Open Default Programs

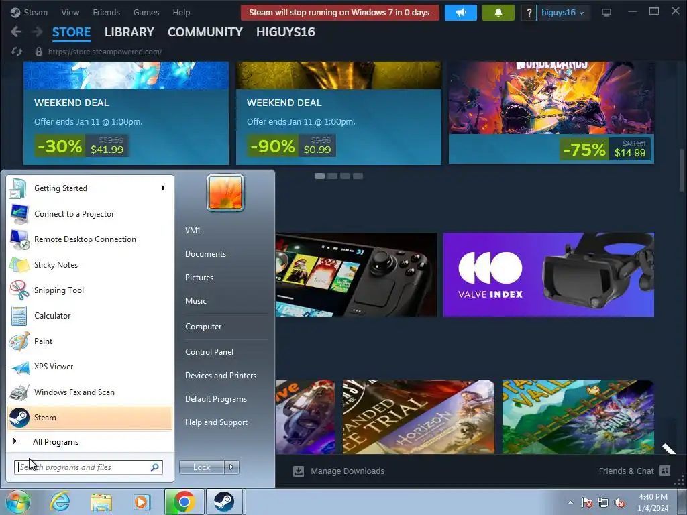click(x=216, y=399)
